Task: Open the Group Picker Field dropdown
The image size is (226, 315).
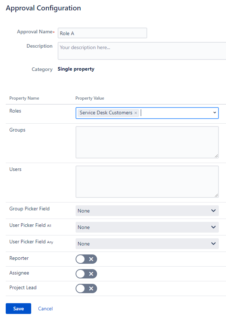Action: pyautogui.click(x=143, y=211)
